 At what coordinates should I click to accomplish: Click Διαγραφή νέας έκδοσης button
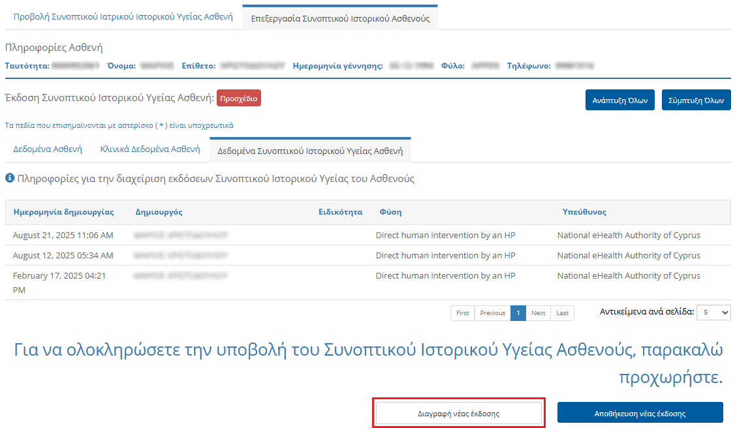click(458, 414)
